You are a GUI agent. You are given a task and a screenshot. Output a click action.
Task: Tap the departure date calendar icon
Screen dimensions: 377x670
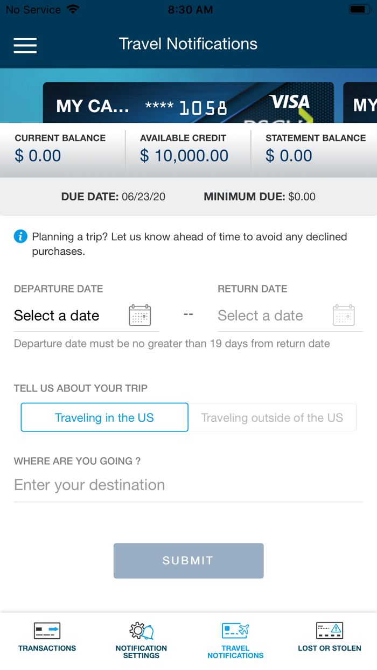coord(140,315)
